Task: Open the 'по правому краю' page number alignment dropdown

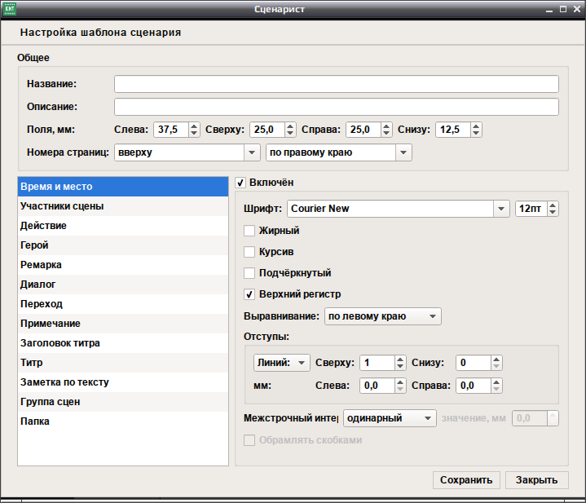Action: coord(339,152)
